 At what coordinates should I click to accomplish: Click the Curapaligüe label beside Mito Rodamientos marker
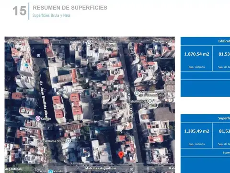tap(78, 42)
